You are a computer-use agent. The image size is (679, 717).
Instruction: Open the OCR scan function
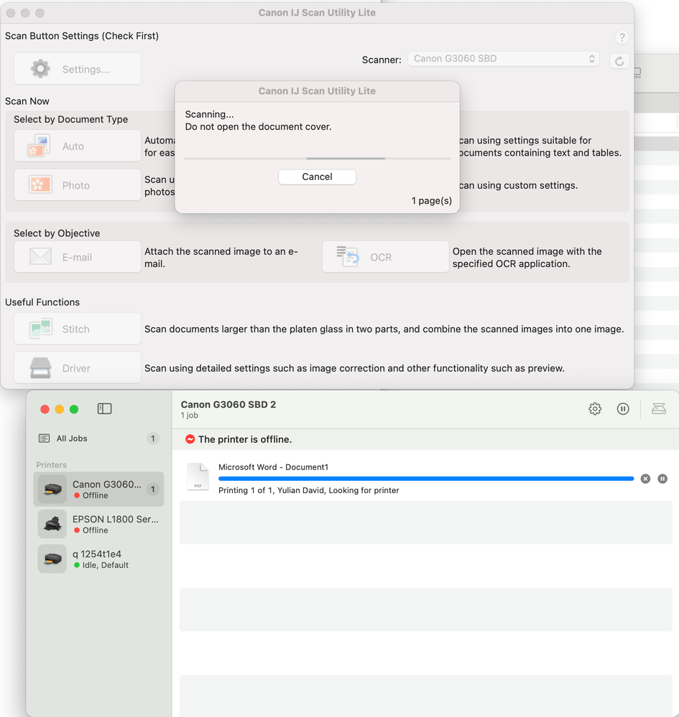pyautogui.click(x=385, y=257)
